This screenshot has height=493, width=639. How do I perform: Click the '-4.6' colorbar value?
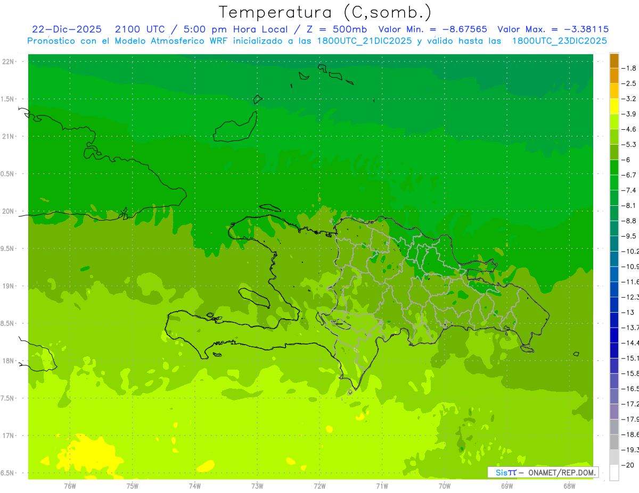(x=628, y=129)
